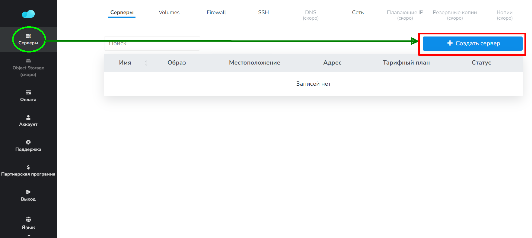This screenshot has width=532, height=238.
Task: Switch to the SSH tab
Action: [263, 12]
